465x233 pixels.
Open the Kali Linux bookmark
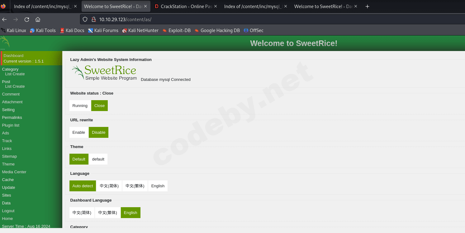pyautogui.click(x=13, y=30)
